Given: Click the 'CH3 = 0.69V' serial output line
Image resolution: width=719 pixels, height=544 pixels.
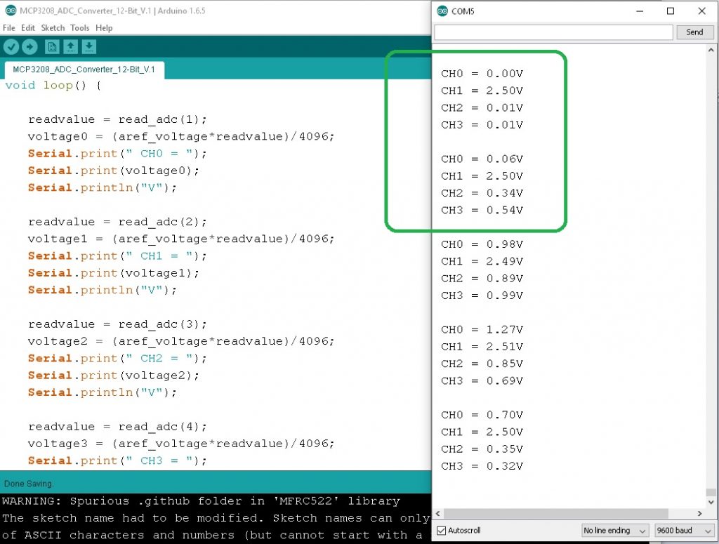Looking at the screenshot, I should point(482,381).
